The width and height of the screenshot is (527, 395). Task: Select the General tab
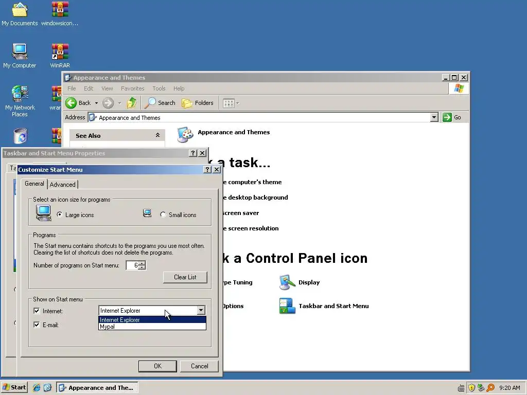34,184
